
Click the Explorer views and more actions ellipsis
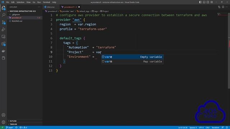click(39, 7)
